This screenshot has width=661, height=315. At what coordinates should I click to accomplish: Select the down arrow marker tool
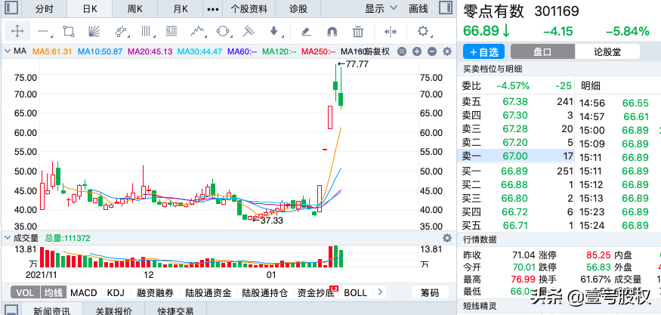click(274, 31)
